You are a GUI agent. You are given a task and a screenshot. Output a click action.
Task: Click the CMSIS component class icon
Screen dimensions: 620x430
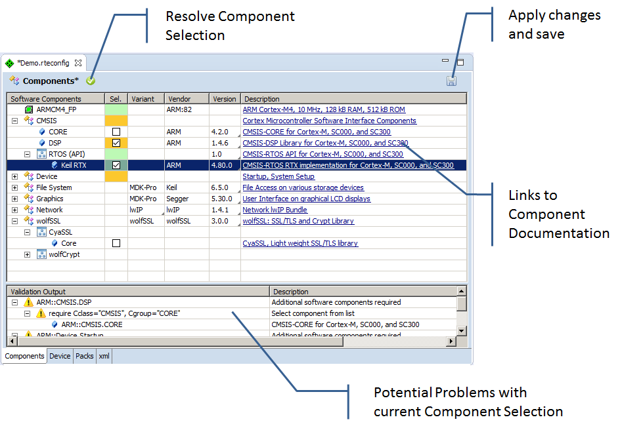[x=29, y=121]
